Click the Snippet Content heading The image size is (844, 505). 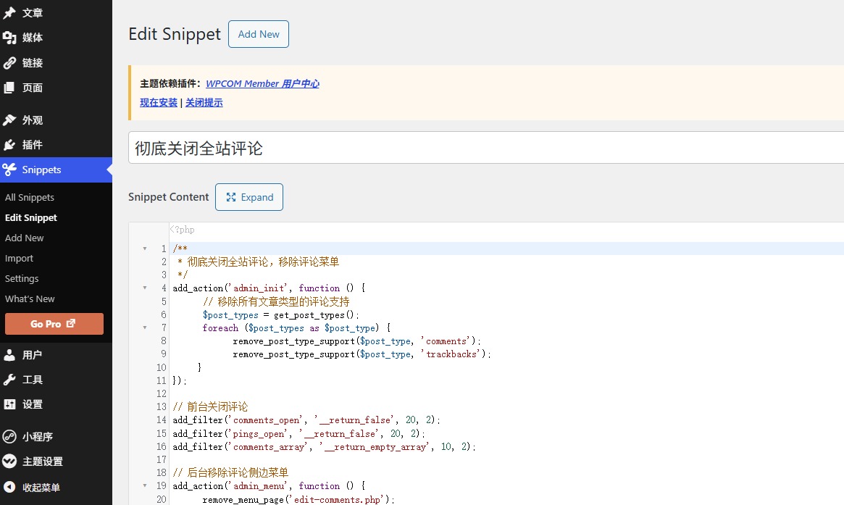point(169,197)
